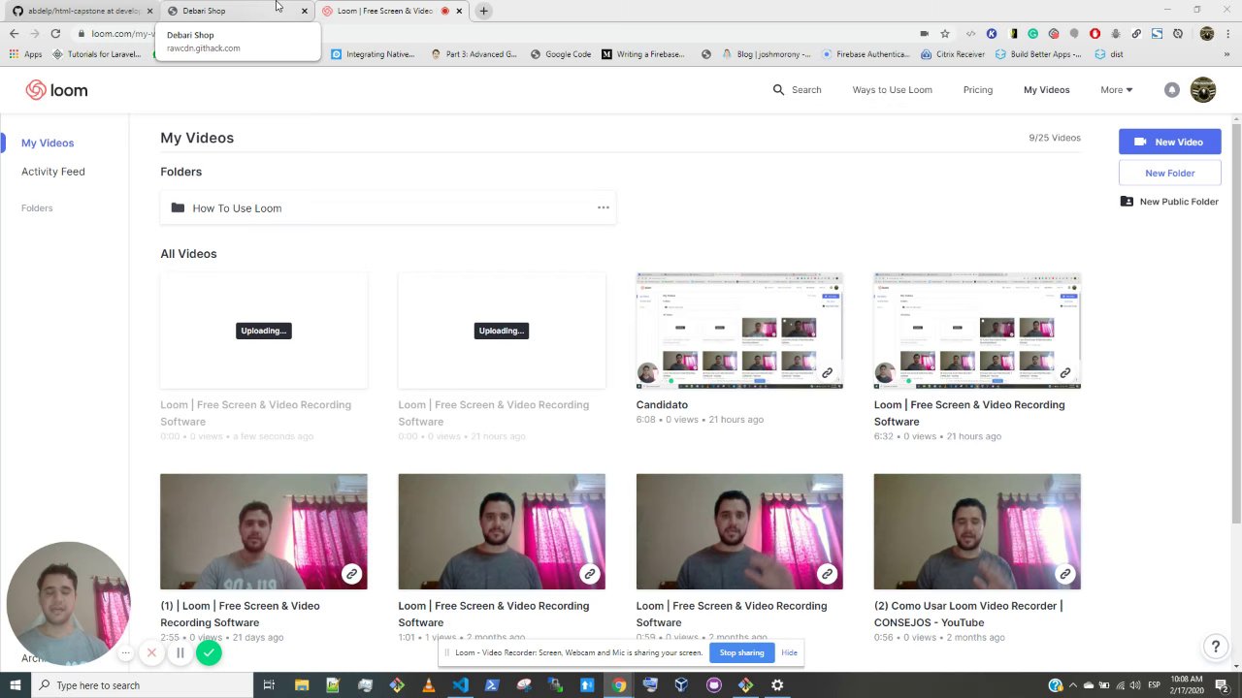Open the Candidato video thumbnail
Viewport: 1242px width, 698px height.
click(x=739, y=331)
